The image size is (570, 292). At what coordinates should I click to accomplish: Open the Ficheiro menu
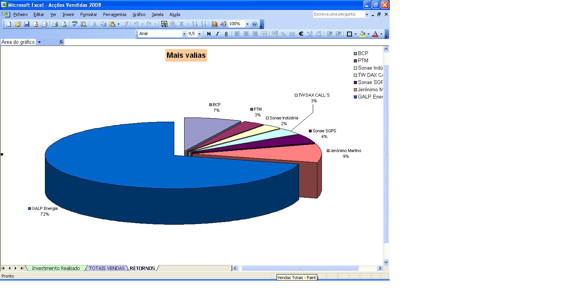[x=21, y=14]
